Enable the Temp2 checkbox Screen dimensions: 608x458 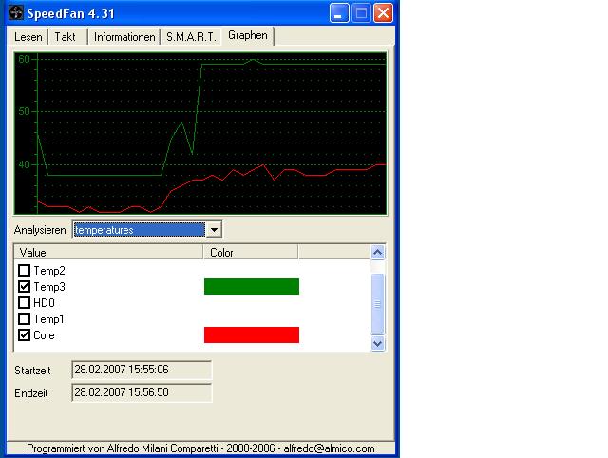point(24,270)
